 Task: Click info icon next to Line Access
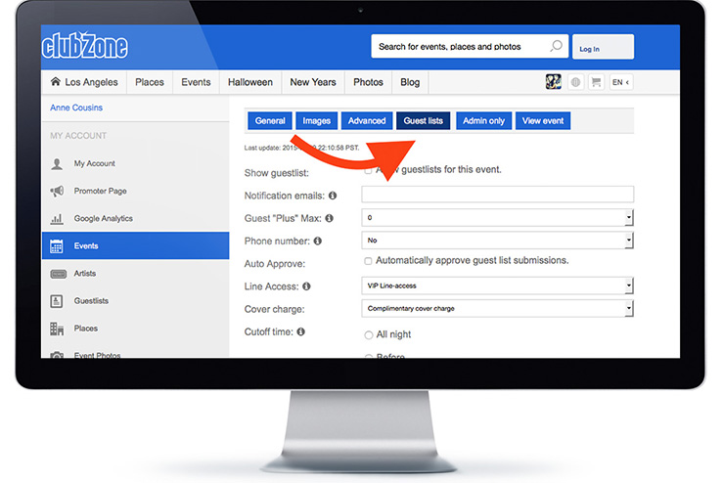pos(306,286)
